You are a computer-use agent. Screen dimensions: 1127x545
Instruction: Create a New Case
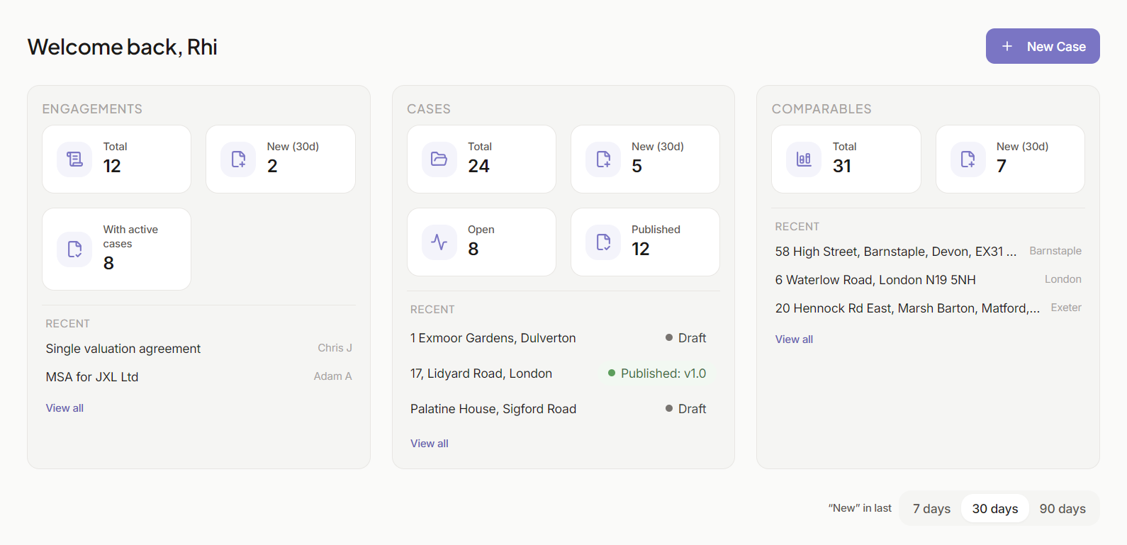pos(1043,46)
